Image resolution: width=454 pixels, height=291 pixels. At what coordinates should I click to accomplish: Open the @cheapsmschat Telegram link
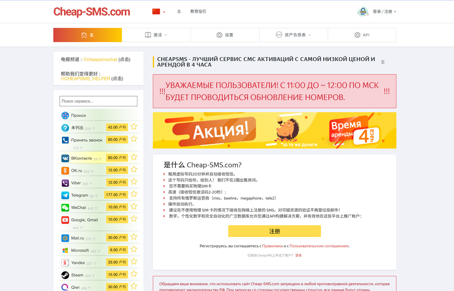tap(100, 59)
